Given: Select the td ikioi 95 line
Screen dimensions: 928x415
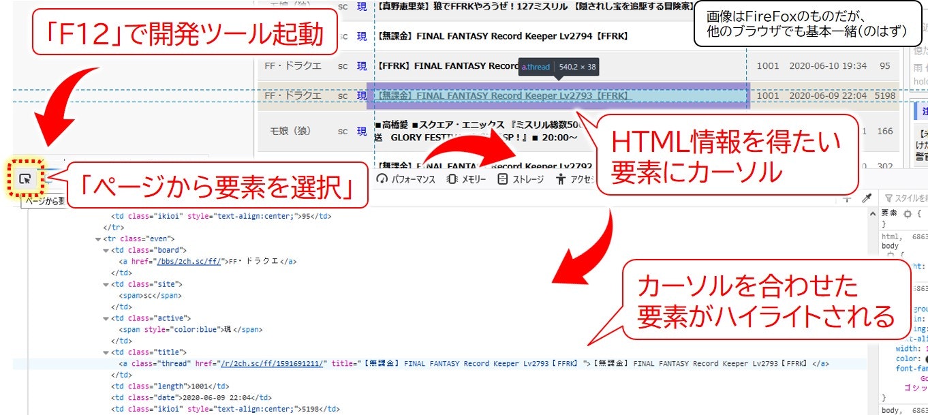Looking at the screenshot, I should point(221,216).
